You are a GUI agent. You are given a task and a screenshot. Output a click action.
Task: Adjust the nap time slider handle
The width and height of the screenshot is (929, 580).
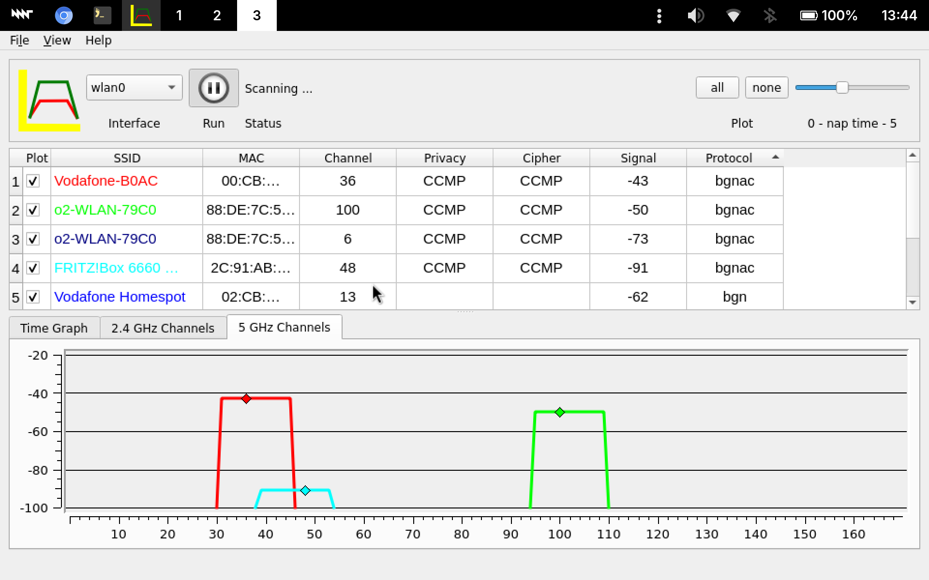(x=842, y=87)
